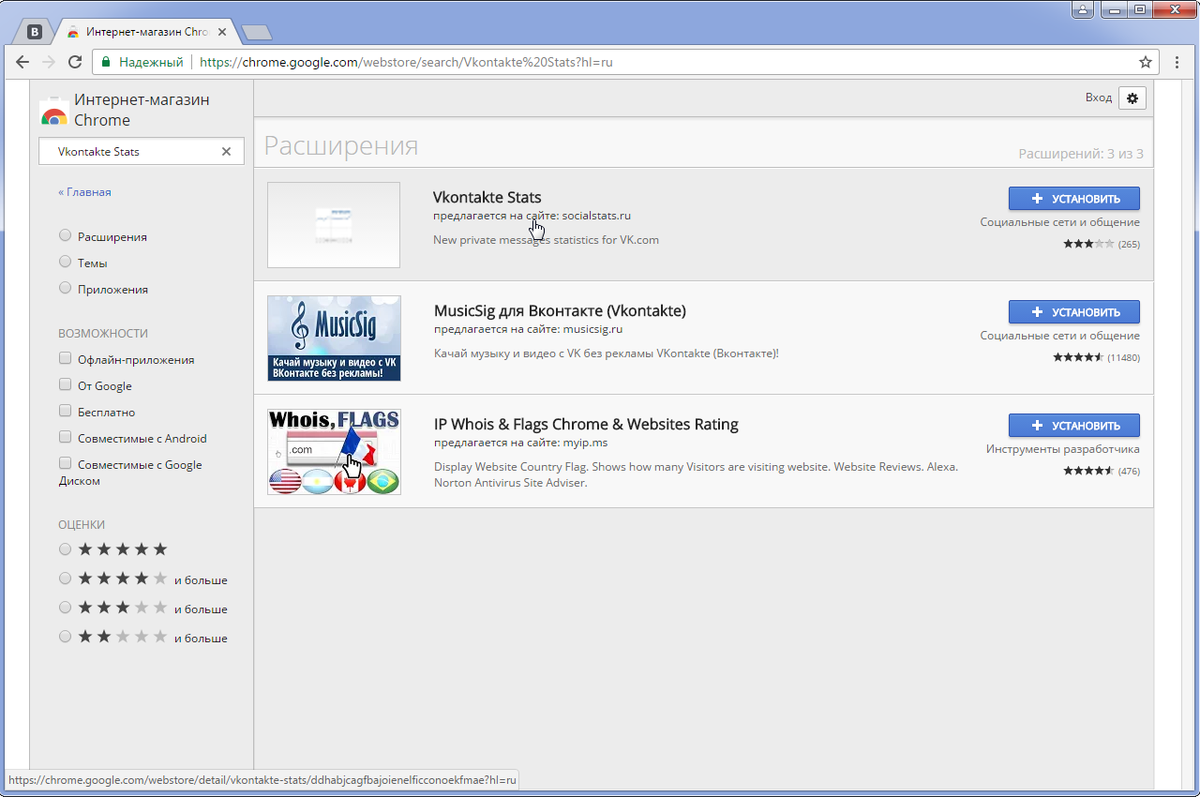Image resolution: width=1200 pixels, height=797 pixels.
Task: Bookmark page with the star icon
Action: point(1145,63)
